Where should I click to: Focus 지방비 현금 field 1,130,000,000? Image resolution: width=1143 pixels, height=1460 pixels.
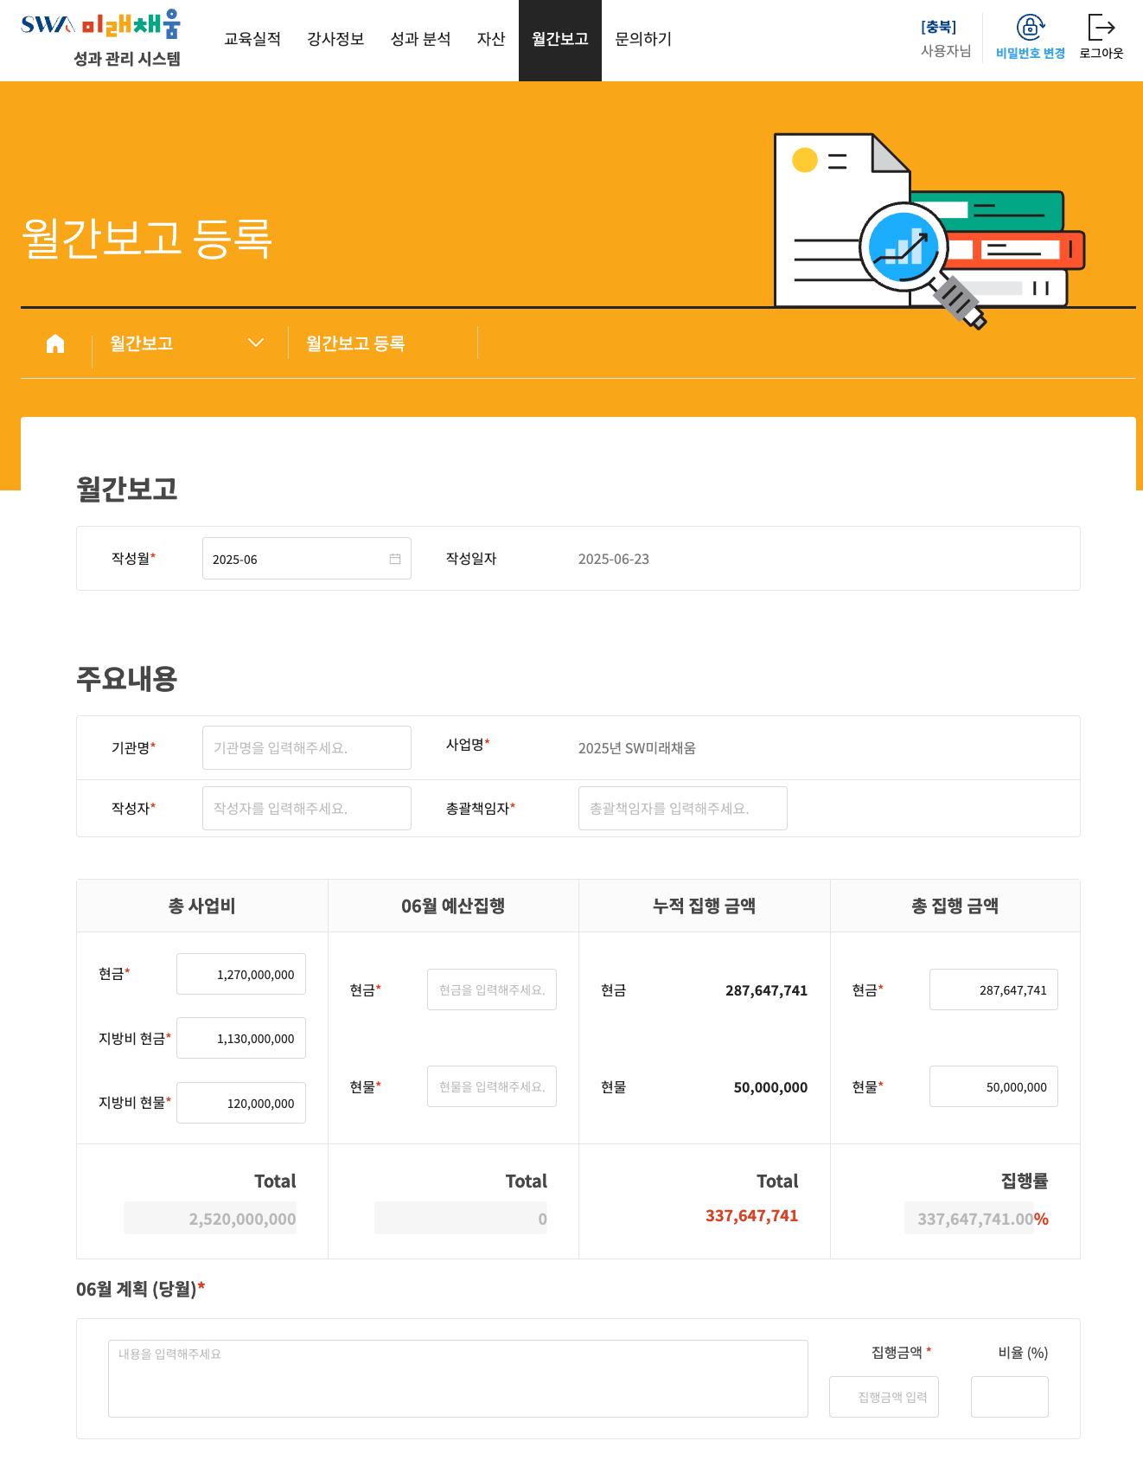[x=241, y=1038]
